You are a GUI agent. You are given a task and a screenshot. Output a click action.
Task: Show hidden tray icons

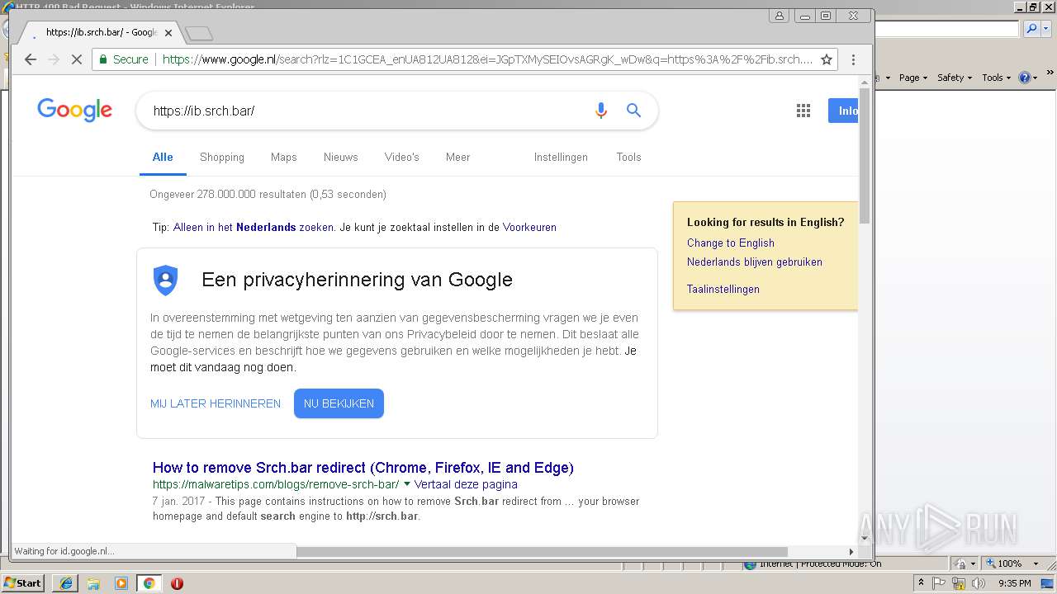click(x=921, y=582)
